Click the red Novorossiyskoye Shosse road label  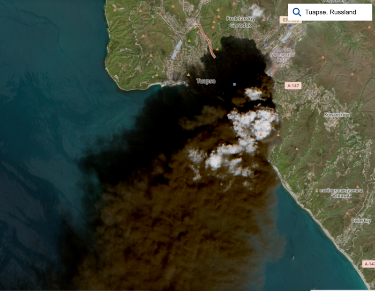pyautogui.click(x=206, y=41)
